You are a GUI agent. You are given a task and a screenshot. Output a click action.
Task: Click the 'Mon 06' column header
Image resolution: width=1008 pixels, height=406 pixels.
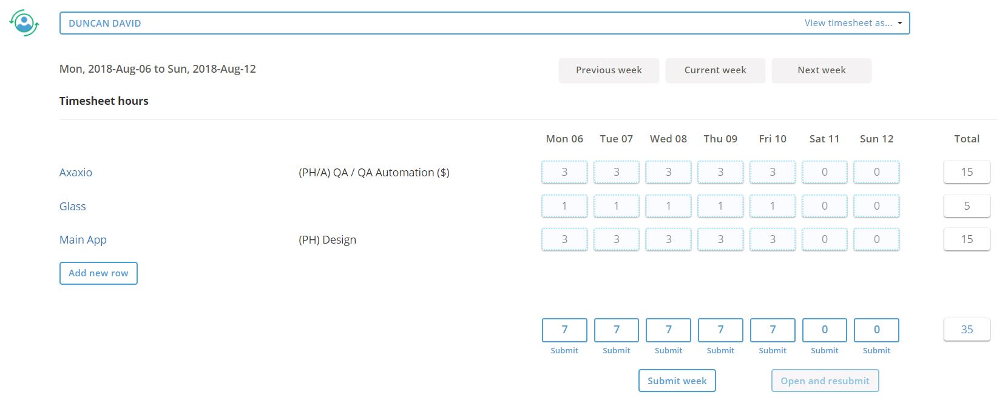(x=564, y=139)
